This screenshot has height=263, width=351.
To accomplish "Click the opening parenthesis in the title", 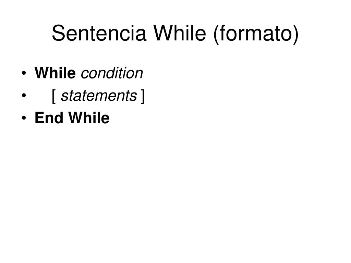I will [216, 34].
